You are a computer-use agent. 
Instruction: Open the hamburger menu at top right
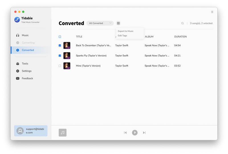click(x=212, y=12)
